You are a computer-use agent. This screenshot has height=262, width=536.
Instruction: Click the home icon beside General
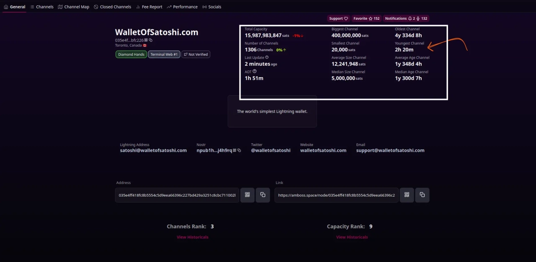pyautogui.click(x=6, y=7)
